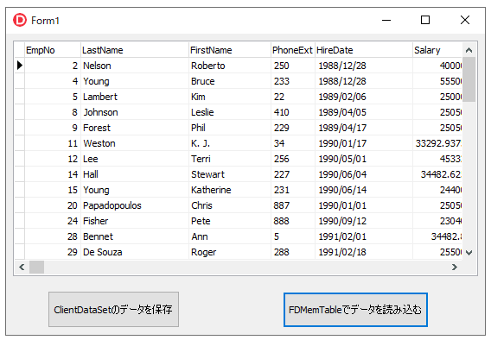Maximize the Form1 window
Screen dimensions: 491x340
point(425,21)
